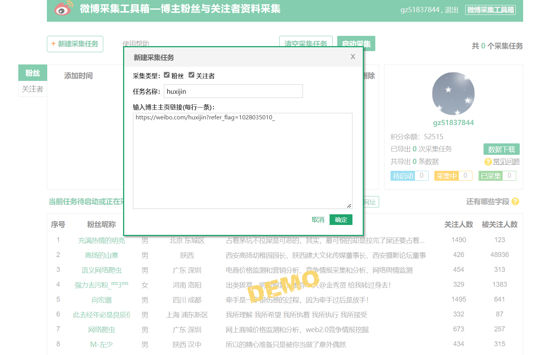Viewport: 538px width, 355px height.
Task: Click the 粉丝昵称 column header
Action: click(101, 224)
